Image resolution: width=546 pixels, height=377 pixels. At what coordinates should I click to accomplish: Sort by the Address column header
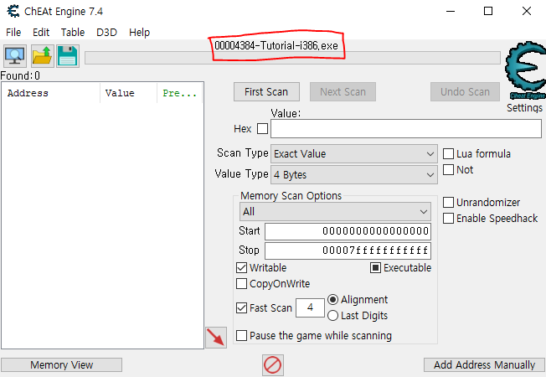point(51,93)
